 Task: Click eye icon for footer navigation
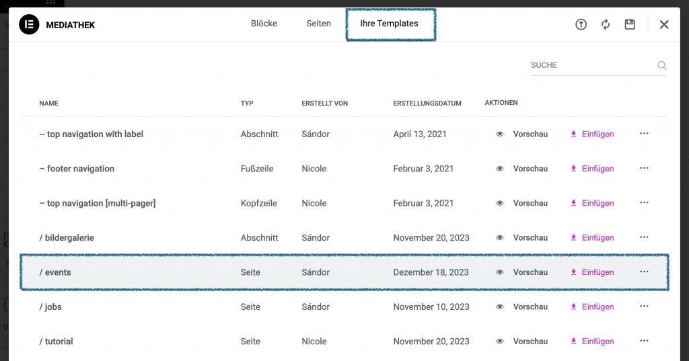pyautogui.click(x=500, y=169)
